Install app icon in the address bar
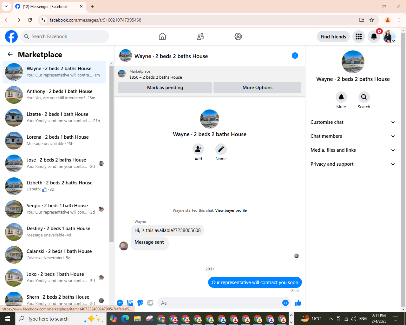This screenshot has height=325, width=406. coord(362,20)
